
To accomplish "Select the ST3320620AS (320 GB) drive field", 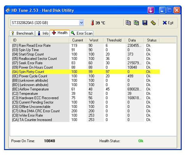I will (x=47, y=23).
